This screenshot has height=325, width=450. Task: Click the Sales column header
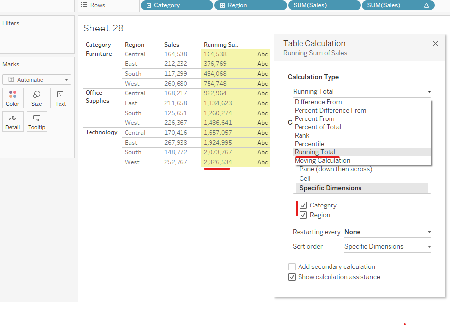tap(171, 45)
